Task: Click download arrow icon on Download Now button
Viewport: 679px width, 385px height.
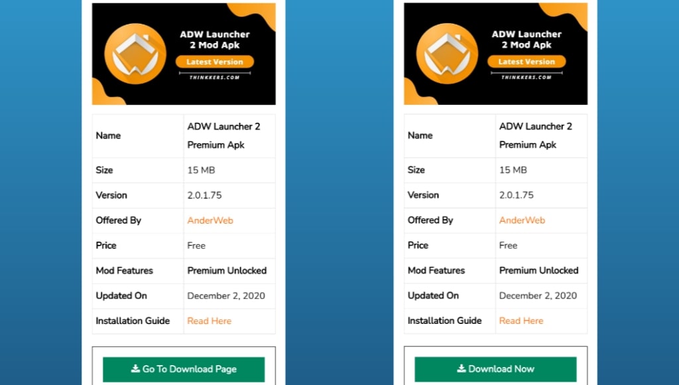Action: tap(462, 369)
